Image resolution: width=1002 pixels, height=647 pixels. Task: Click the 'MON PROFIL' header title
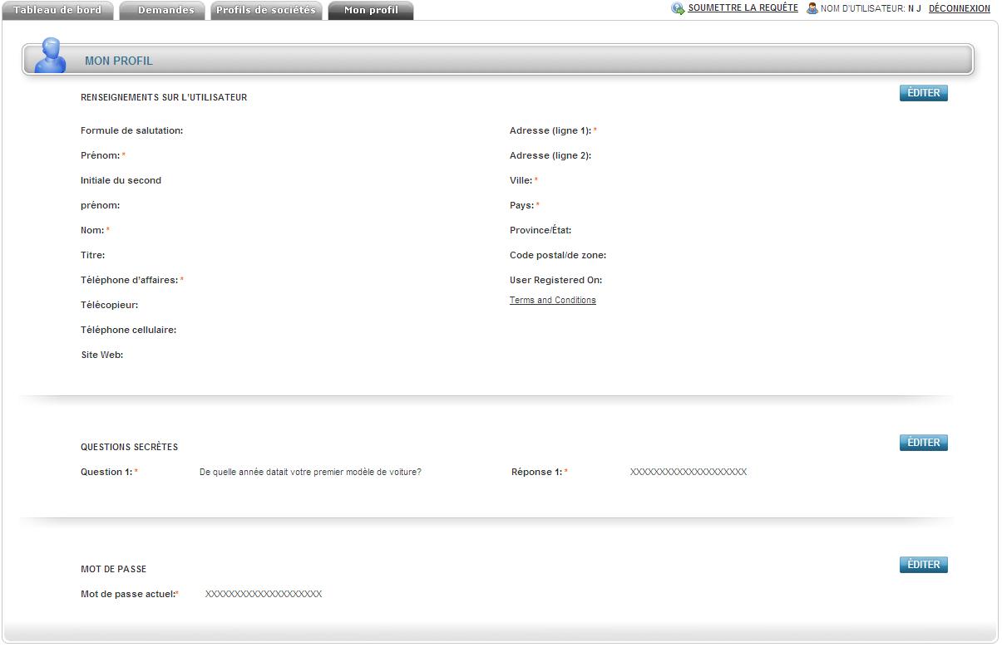coord(119,61)
